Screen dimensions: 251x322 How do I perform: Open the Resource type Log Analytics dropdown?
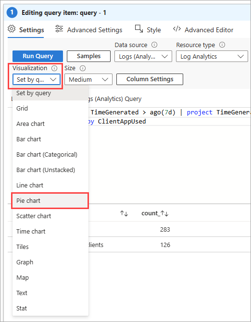point(212,57)
